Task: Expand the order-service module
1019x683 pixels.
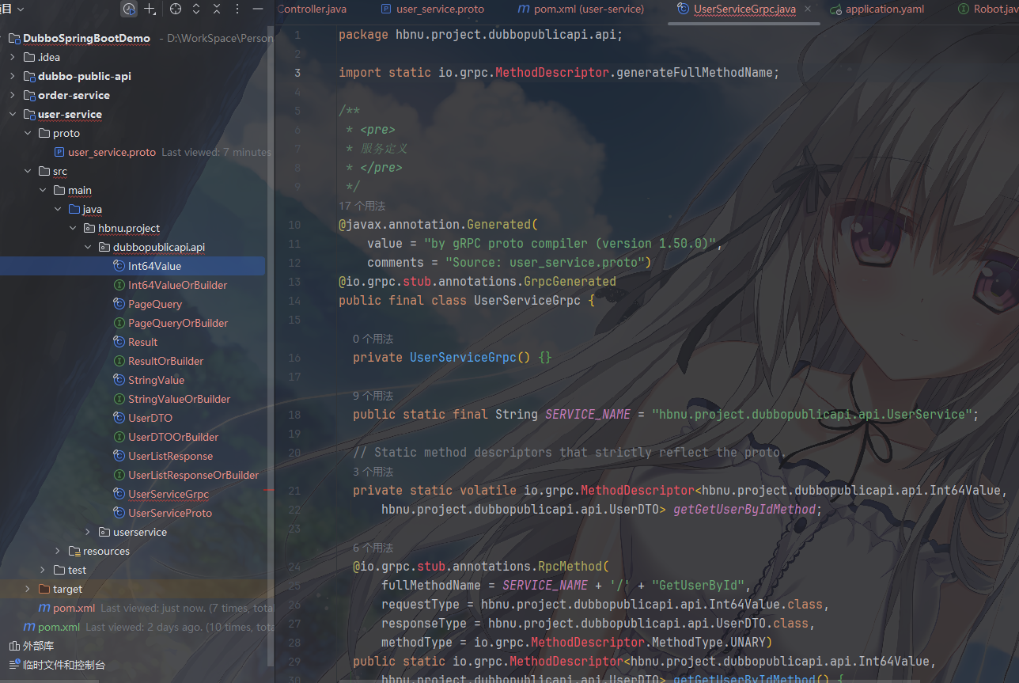Action: tap(13, 95)
